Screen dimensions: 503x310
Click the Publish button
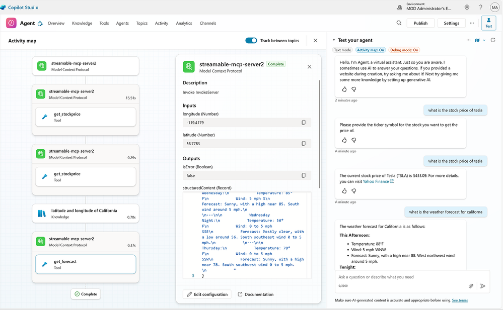420,23
